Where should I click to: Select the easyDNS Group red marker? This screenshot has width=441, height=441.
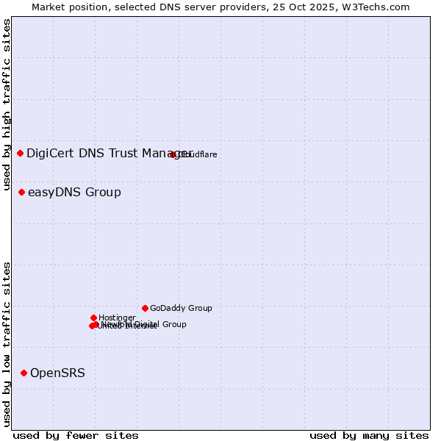[x=21, y=192]
